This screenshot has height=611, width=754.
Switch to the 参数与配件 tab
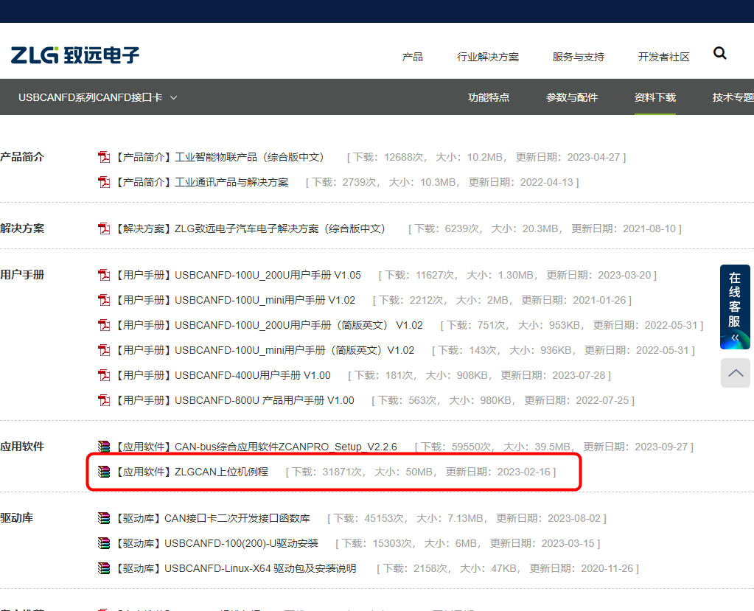(x=572, y=97)
